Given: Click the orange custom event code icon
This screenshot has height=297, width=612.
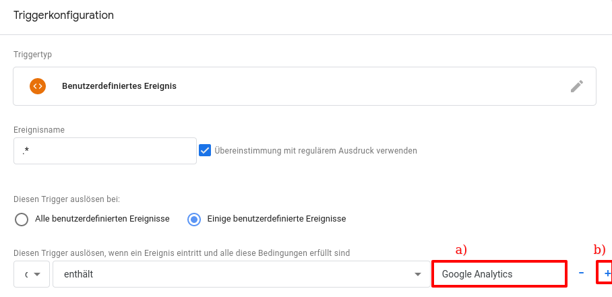Looking at the screenshot, I should click(38, 86).
